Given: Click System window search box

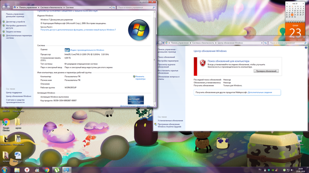Looking at the screenshot, I should pos(136,7).
